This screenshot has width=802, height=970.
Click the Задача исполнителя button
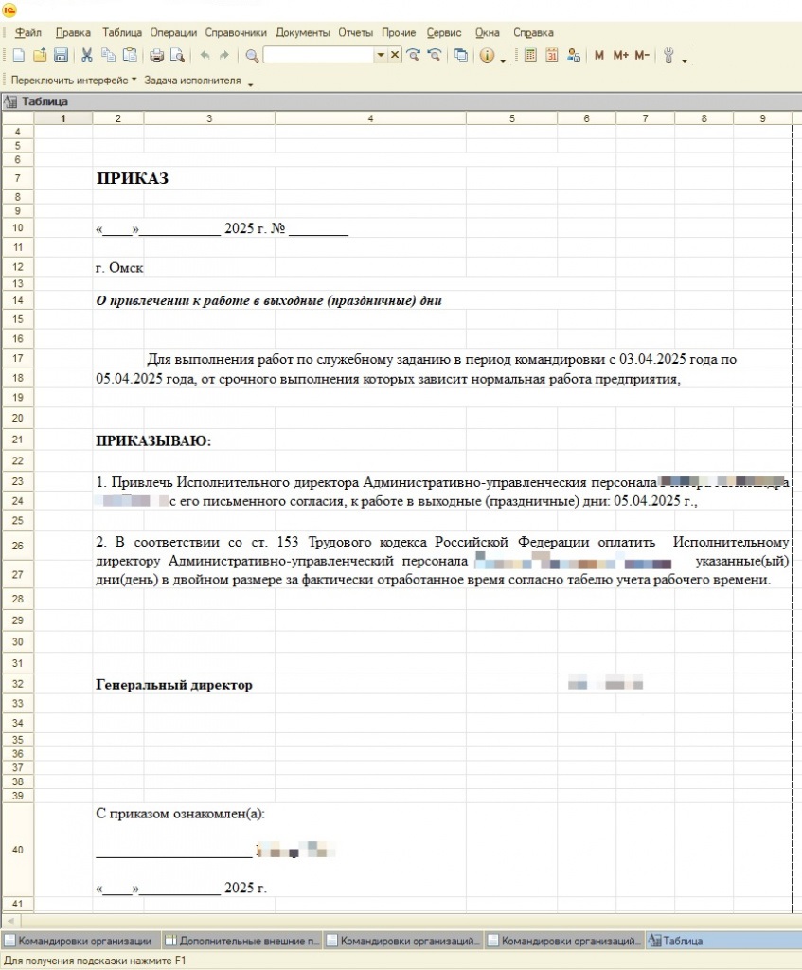pos(192,81)
